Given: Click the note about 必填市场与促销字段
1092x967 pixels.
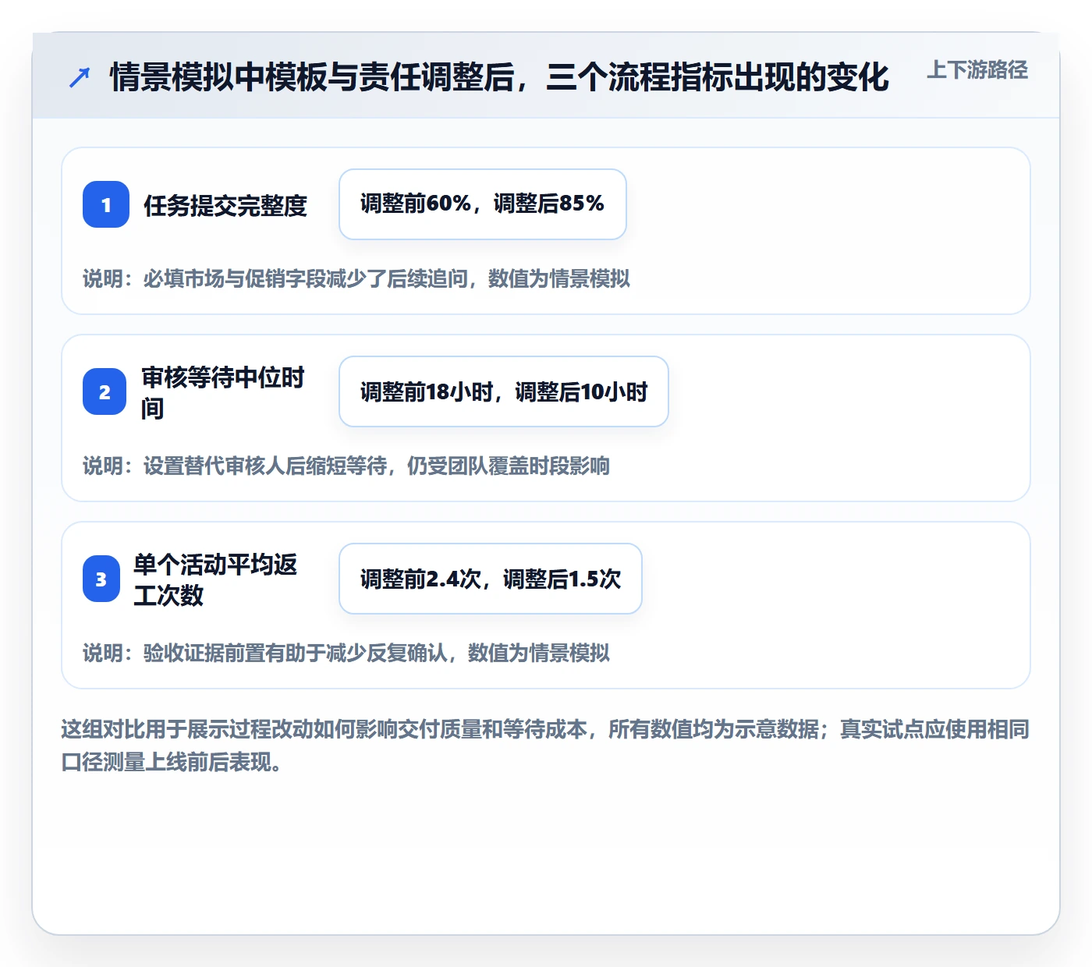Looking at the screenshot, I should (x=356, y=278).
